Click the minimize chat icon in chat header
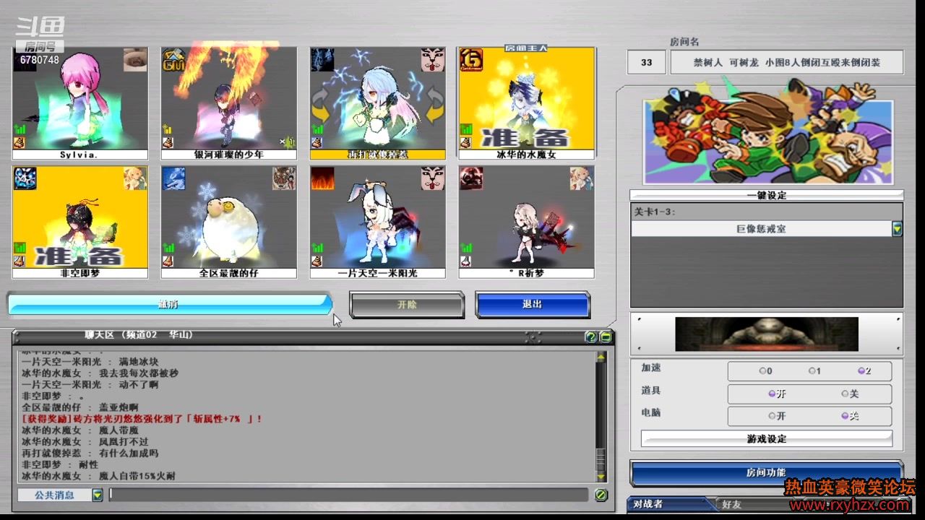This screenshot has height=520, width=925. 605,337
